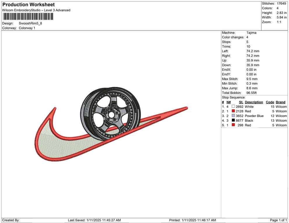This screenshot has height=223, width=289.
Task: Click the 'Powder Blue' description text
Action: [x=254, y=116]
